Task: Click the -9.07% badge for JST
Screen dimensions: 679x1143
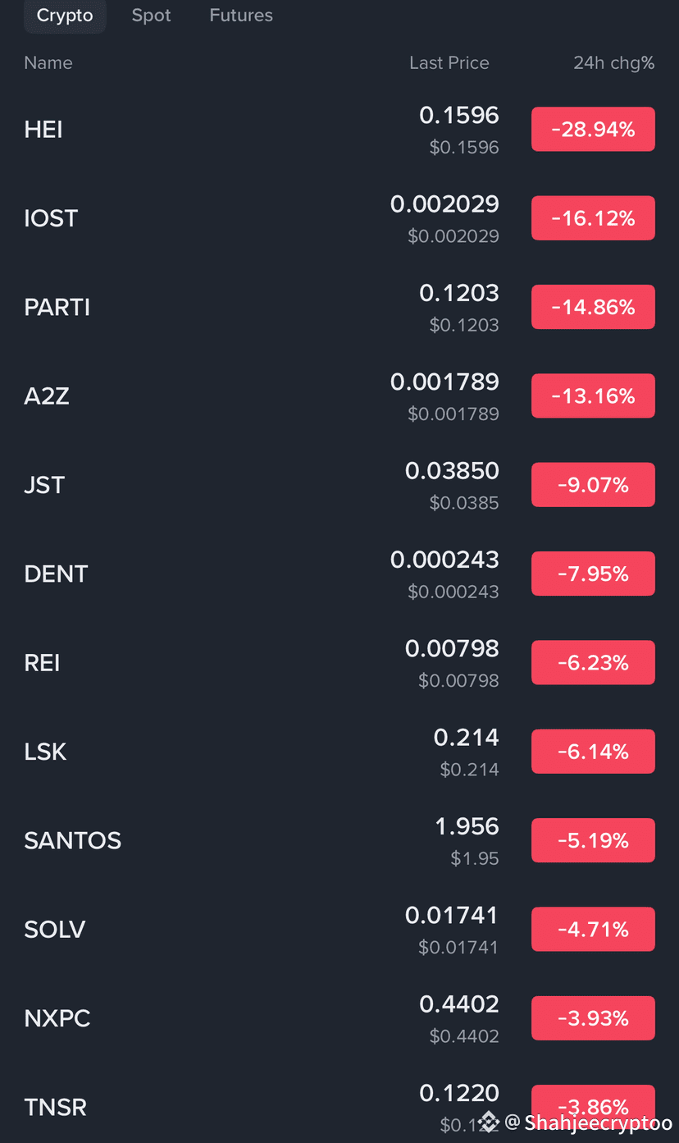Action: 593,485
